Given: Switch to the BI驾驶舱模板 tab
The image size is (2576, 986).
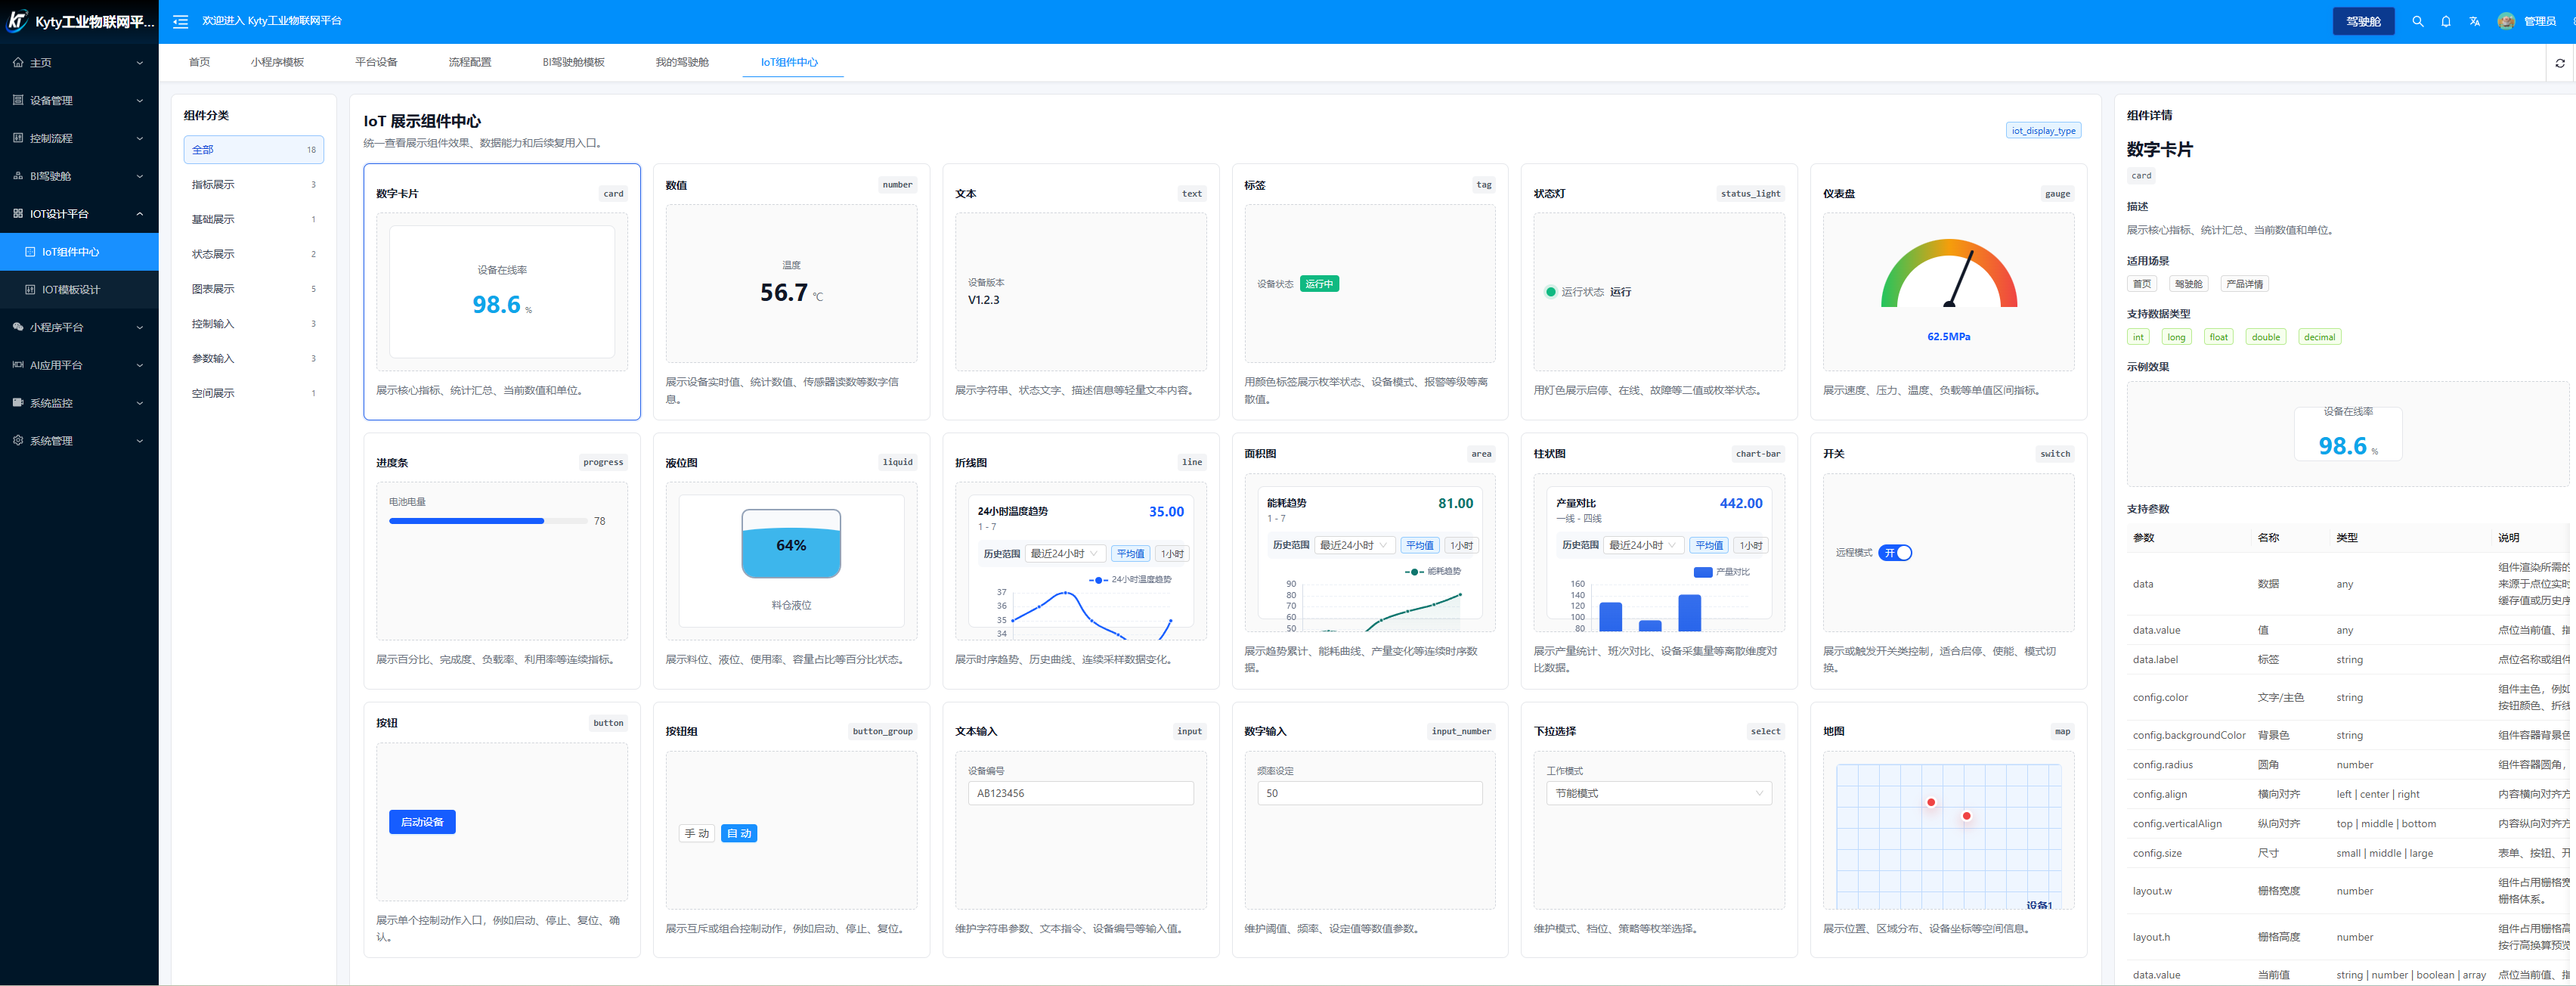Looking at the screenshot, I should (x=574, y=62).
